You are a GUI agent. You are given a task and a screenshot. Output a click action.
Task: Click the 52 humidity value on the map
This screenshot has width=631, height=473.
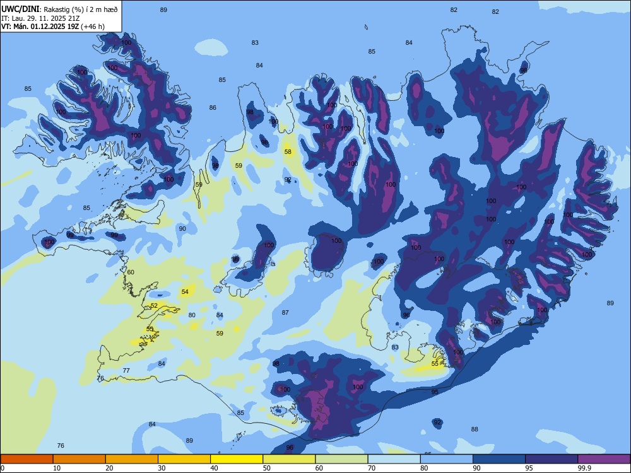click(154, 306)
